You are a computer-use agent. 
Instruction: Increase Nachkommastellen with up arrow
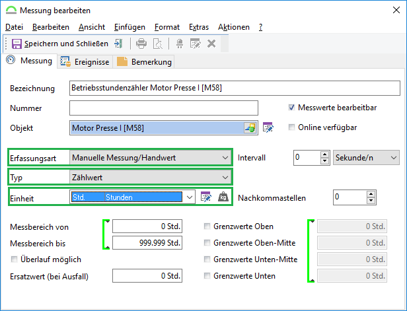tap(371, 193)
